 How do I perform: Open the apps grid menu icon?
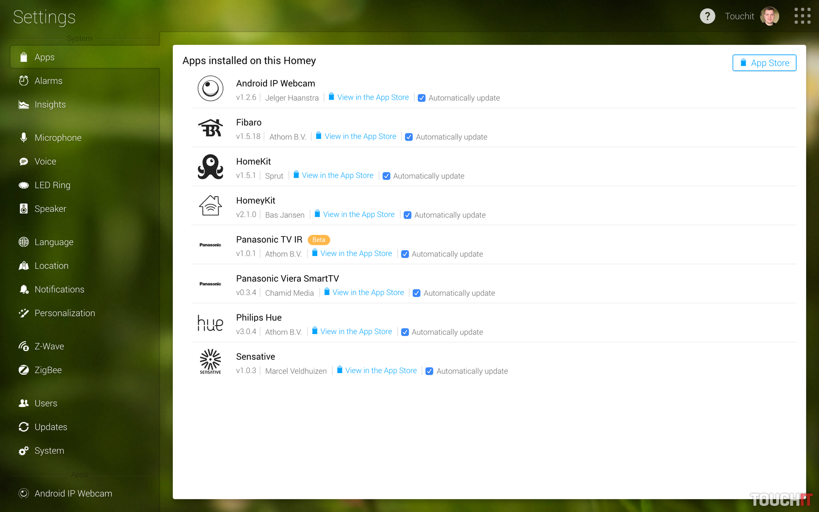tap(802, 16)
